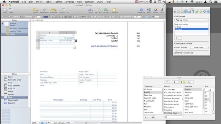
Task: Select Favorites font collection
Action: 148,95
